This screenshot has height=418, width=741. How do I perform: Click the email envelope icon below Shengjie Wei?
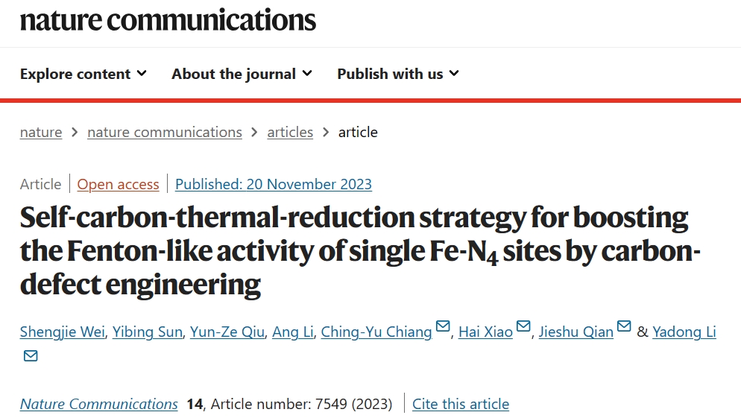click(x=31, y=355)
